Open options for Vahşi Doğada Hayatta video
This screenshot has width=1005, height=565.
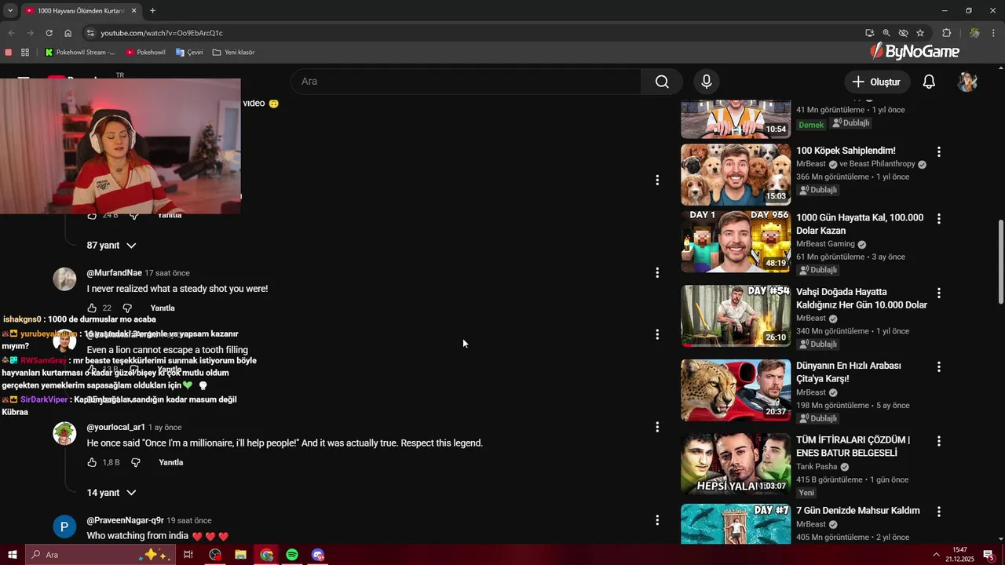[x=938, y=293]
